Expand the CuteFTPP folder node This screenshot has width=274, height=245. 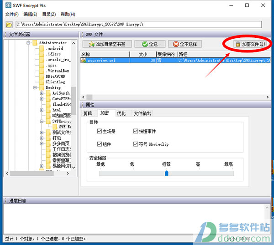[x=42, y=99]
